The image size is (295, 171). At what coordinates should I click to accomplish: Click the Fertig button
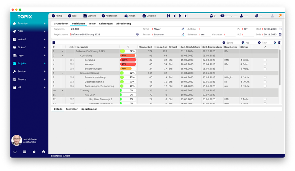coord(57,16)
